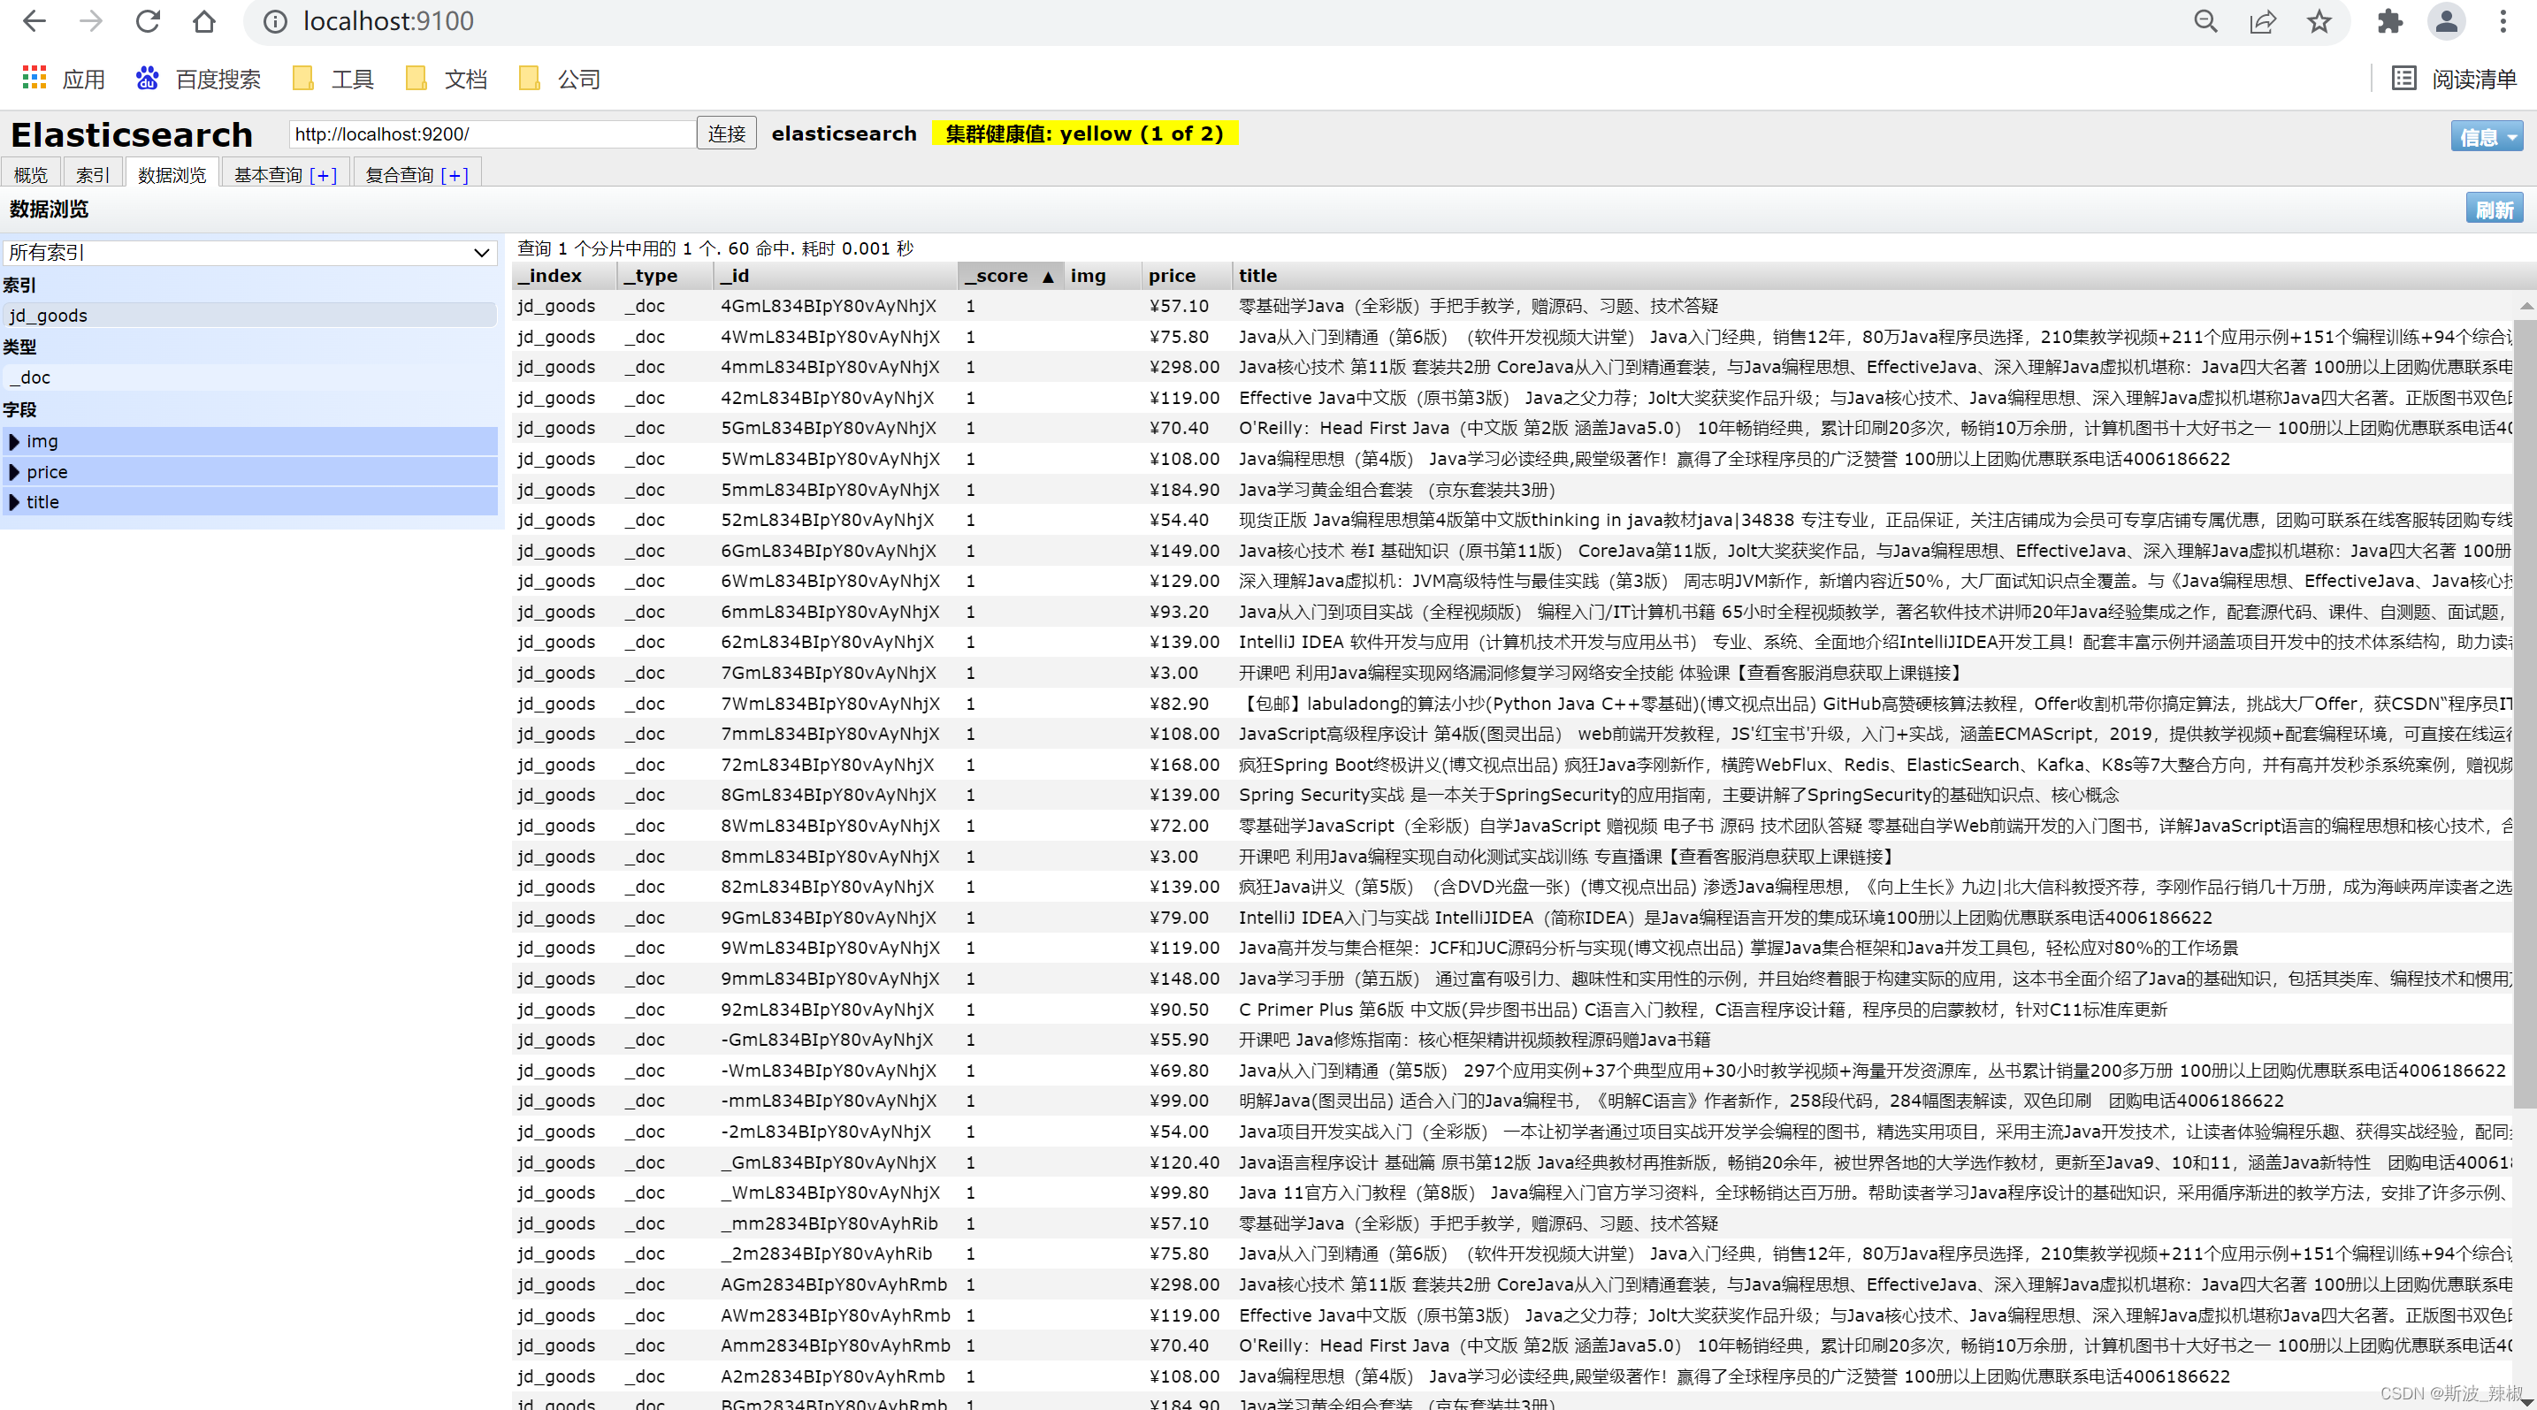Screen dimensions: 2537x1410
Task: Open document row _mm2834BIpY80vAyhRib
Action: (x=1513, y=1223)
